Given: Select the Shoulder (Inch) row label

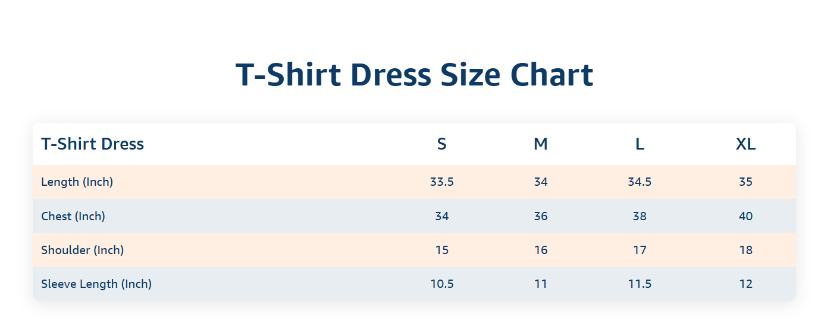Looking at the screenshot, I should click(x=82, y=250).
